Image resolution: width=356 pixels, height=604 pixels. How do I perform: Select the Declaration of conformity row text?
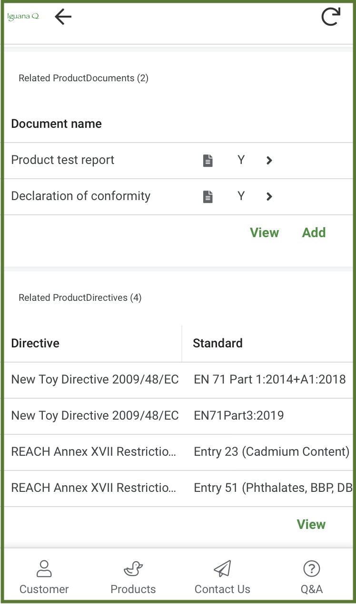click(x=81, y=196)
